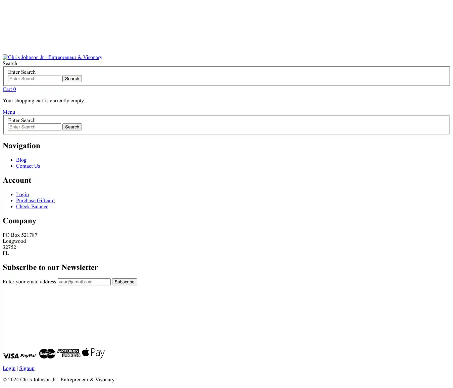453x388 pixels.
Task: Open the Chris Johnson Jr logo link
Action: (x=53, y=57)
